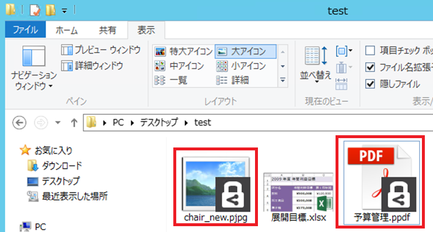Choose medium icons (中アイコン) layout

pyautogui.click(x=179, y=66)
